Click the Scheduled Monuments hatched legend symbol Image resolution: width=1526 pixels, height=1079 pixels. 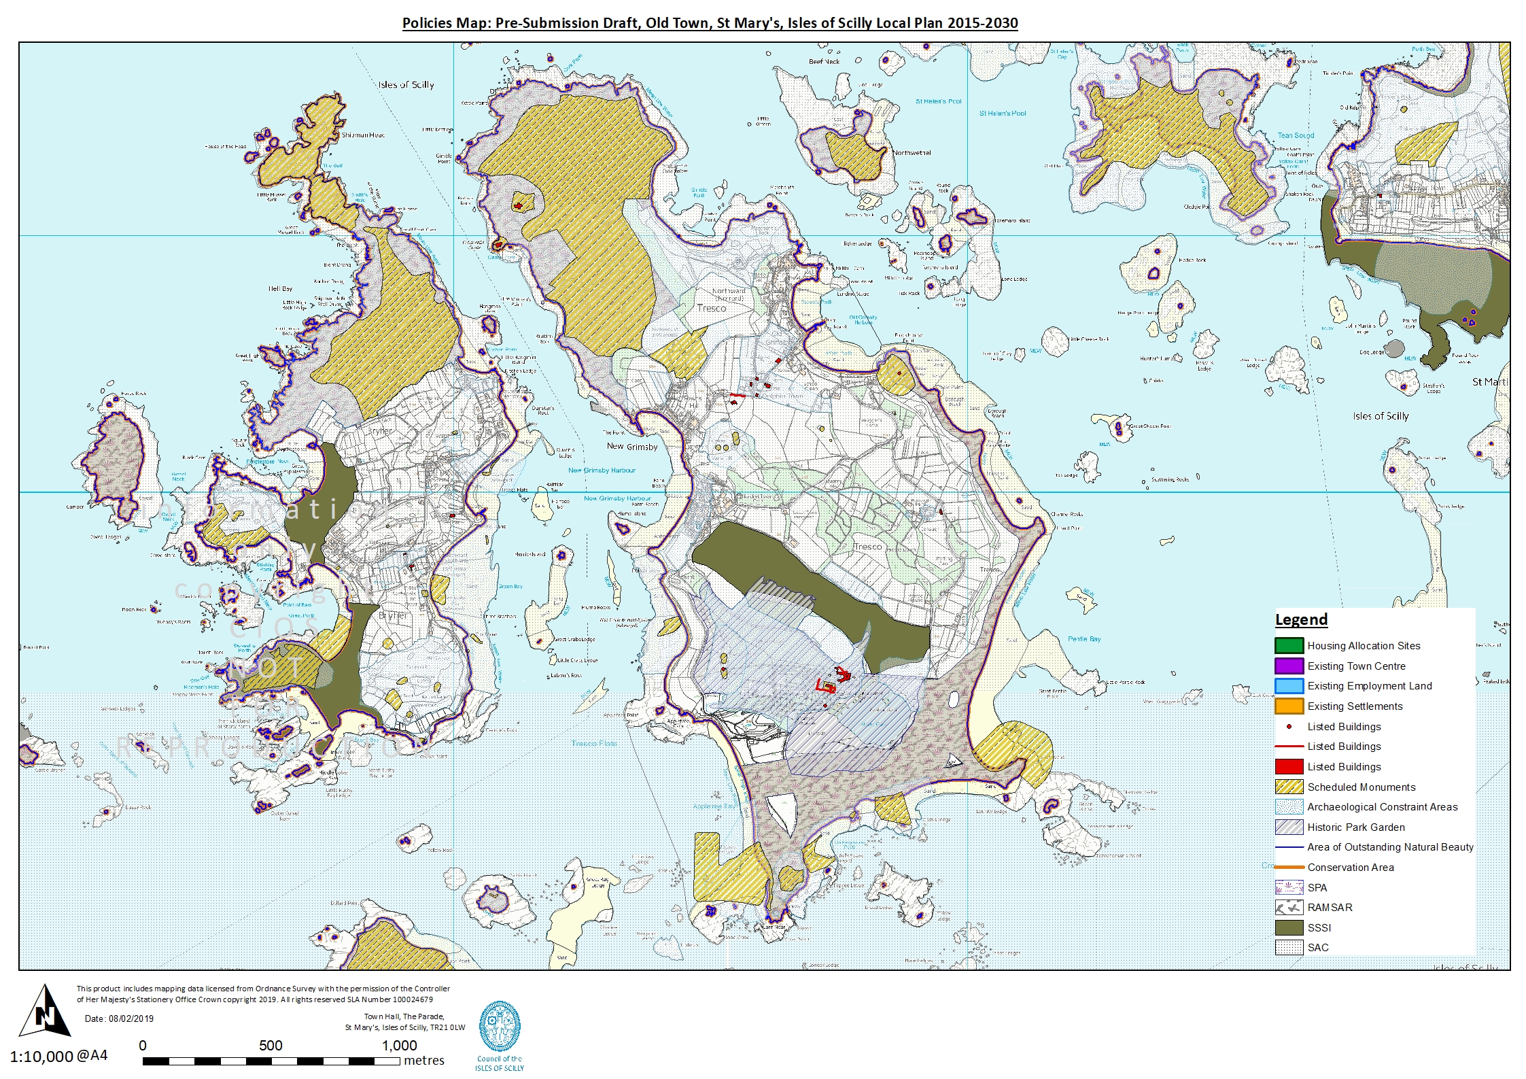(1289, 787)
